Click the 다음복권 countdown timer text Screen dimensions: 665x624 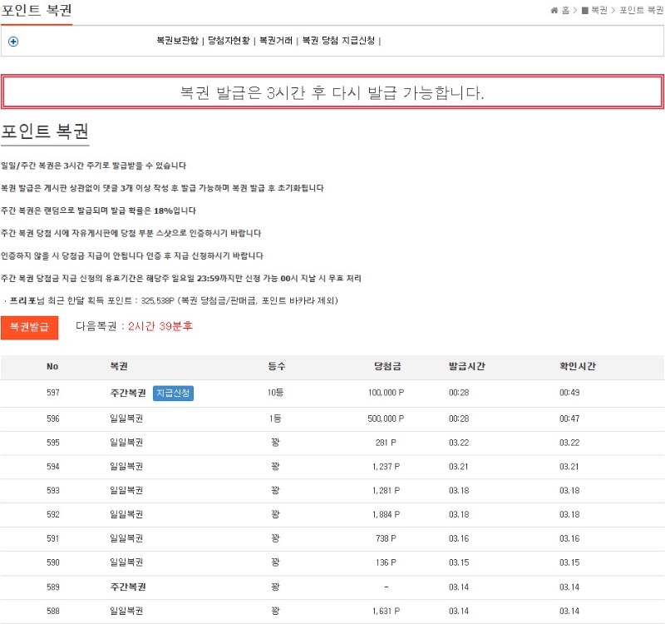160,326
